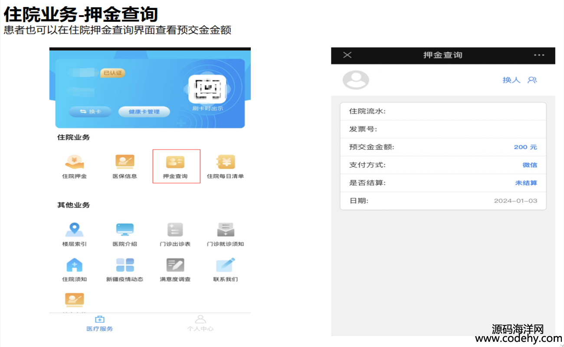Click the date value 2024-01-03
Image resolution: width=564 pixels, height=347 pixels.
(x=515, y=201)
